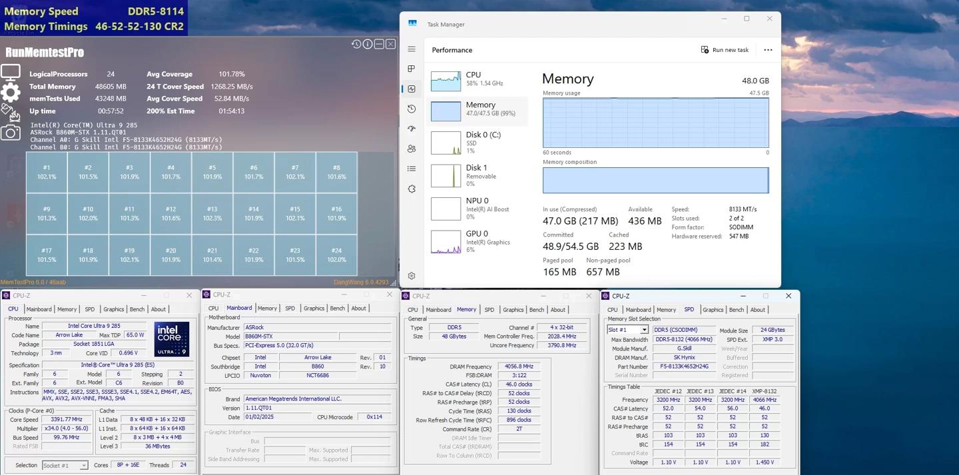
Task: Click RunMemtestPro test cell #1
Action: tap(47, 173)
